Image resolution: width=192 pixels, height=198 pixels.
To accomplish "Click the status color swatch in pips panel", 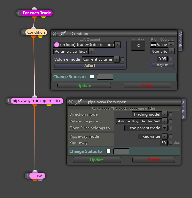I will click(121, 151).
